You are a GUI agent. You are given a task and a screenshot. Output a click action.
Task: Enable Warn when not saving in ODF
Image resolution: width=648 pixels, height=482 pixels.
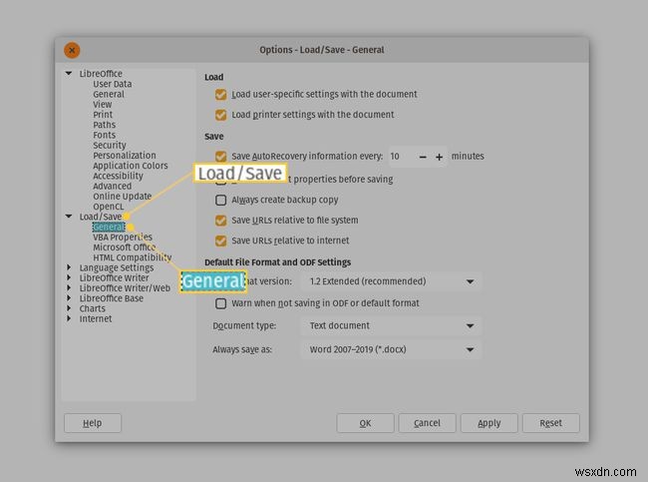click(x=220, y=303)
